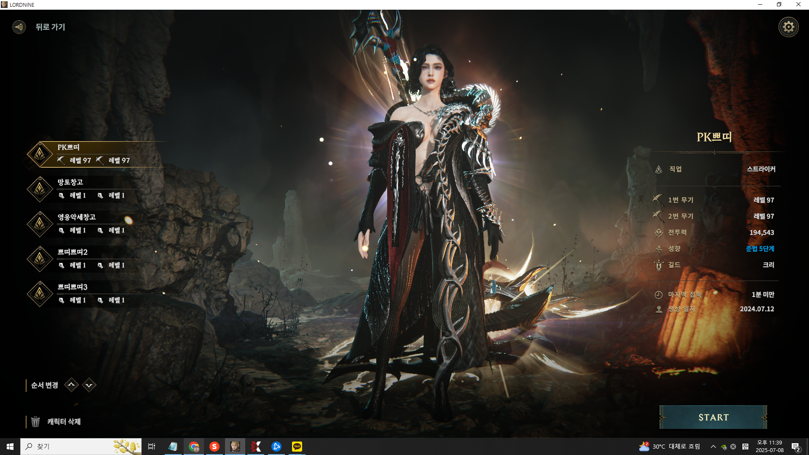809x455 pixels.
Task: Open the settings gear icon
Action: click(788, 27)
